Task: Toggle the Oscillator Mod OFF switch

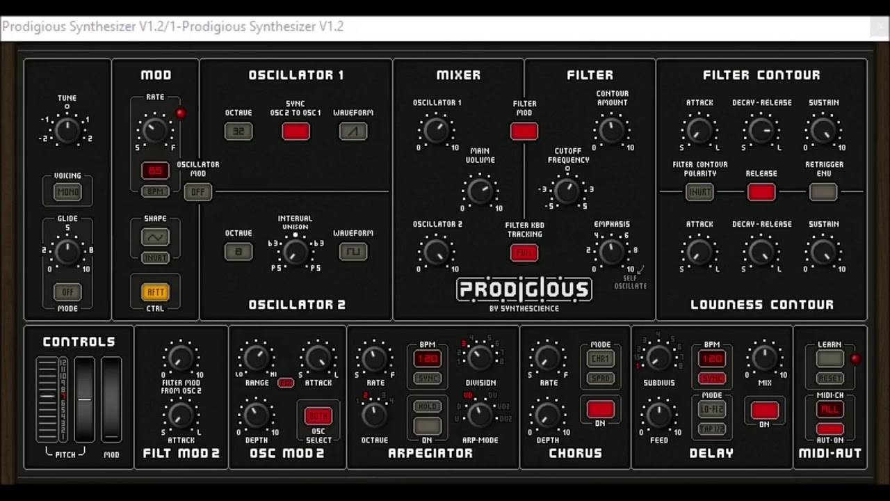Action: (197, 192)
